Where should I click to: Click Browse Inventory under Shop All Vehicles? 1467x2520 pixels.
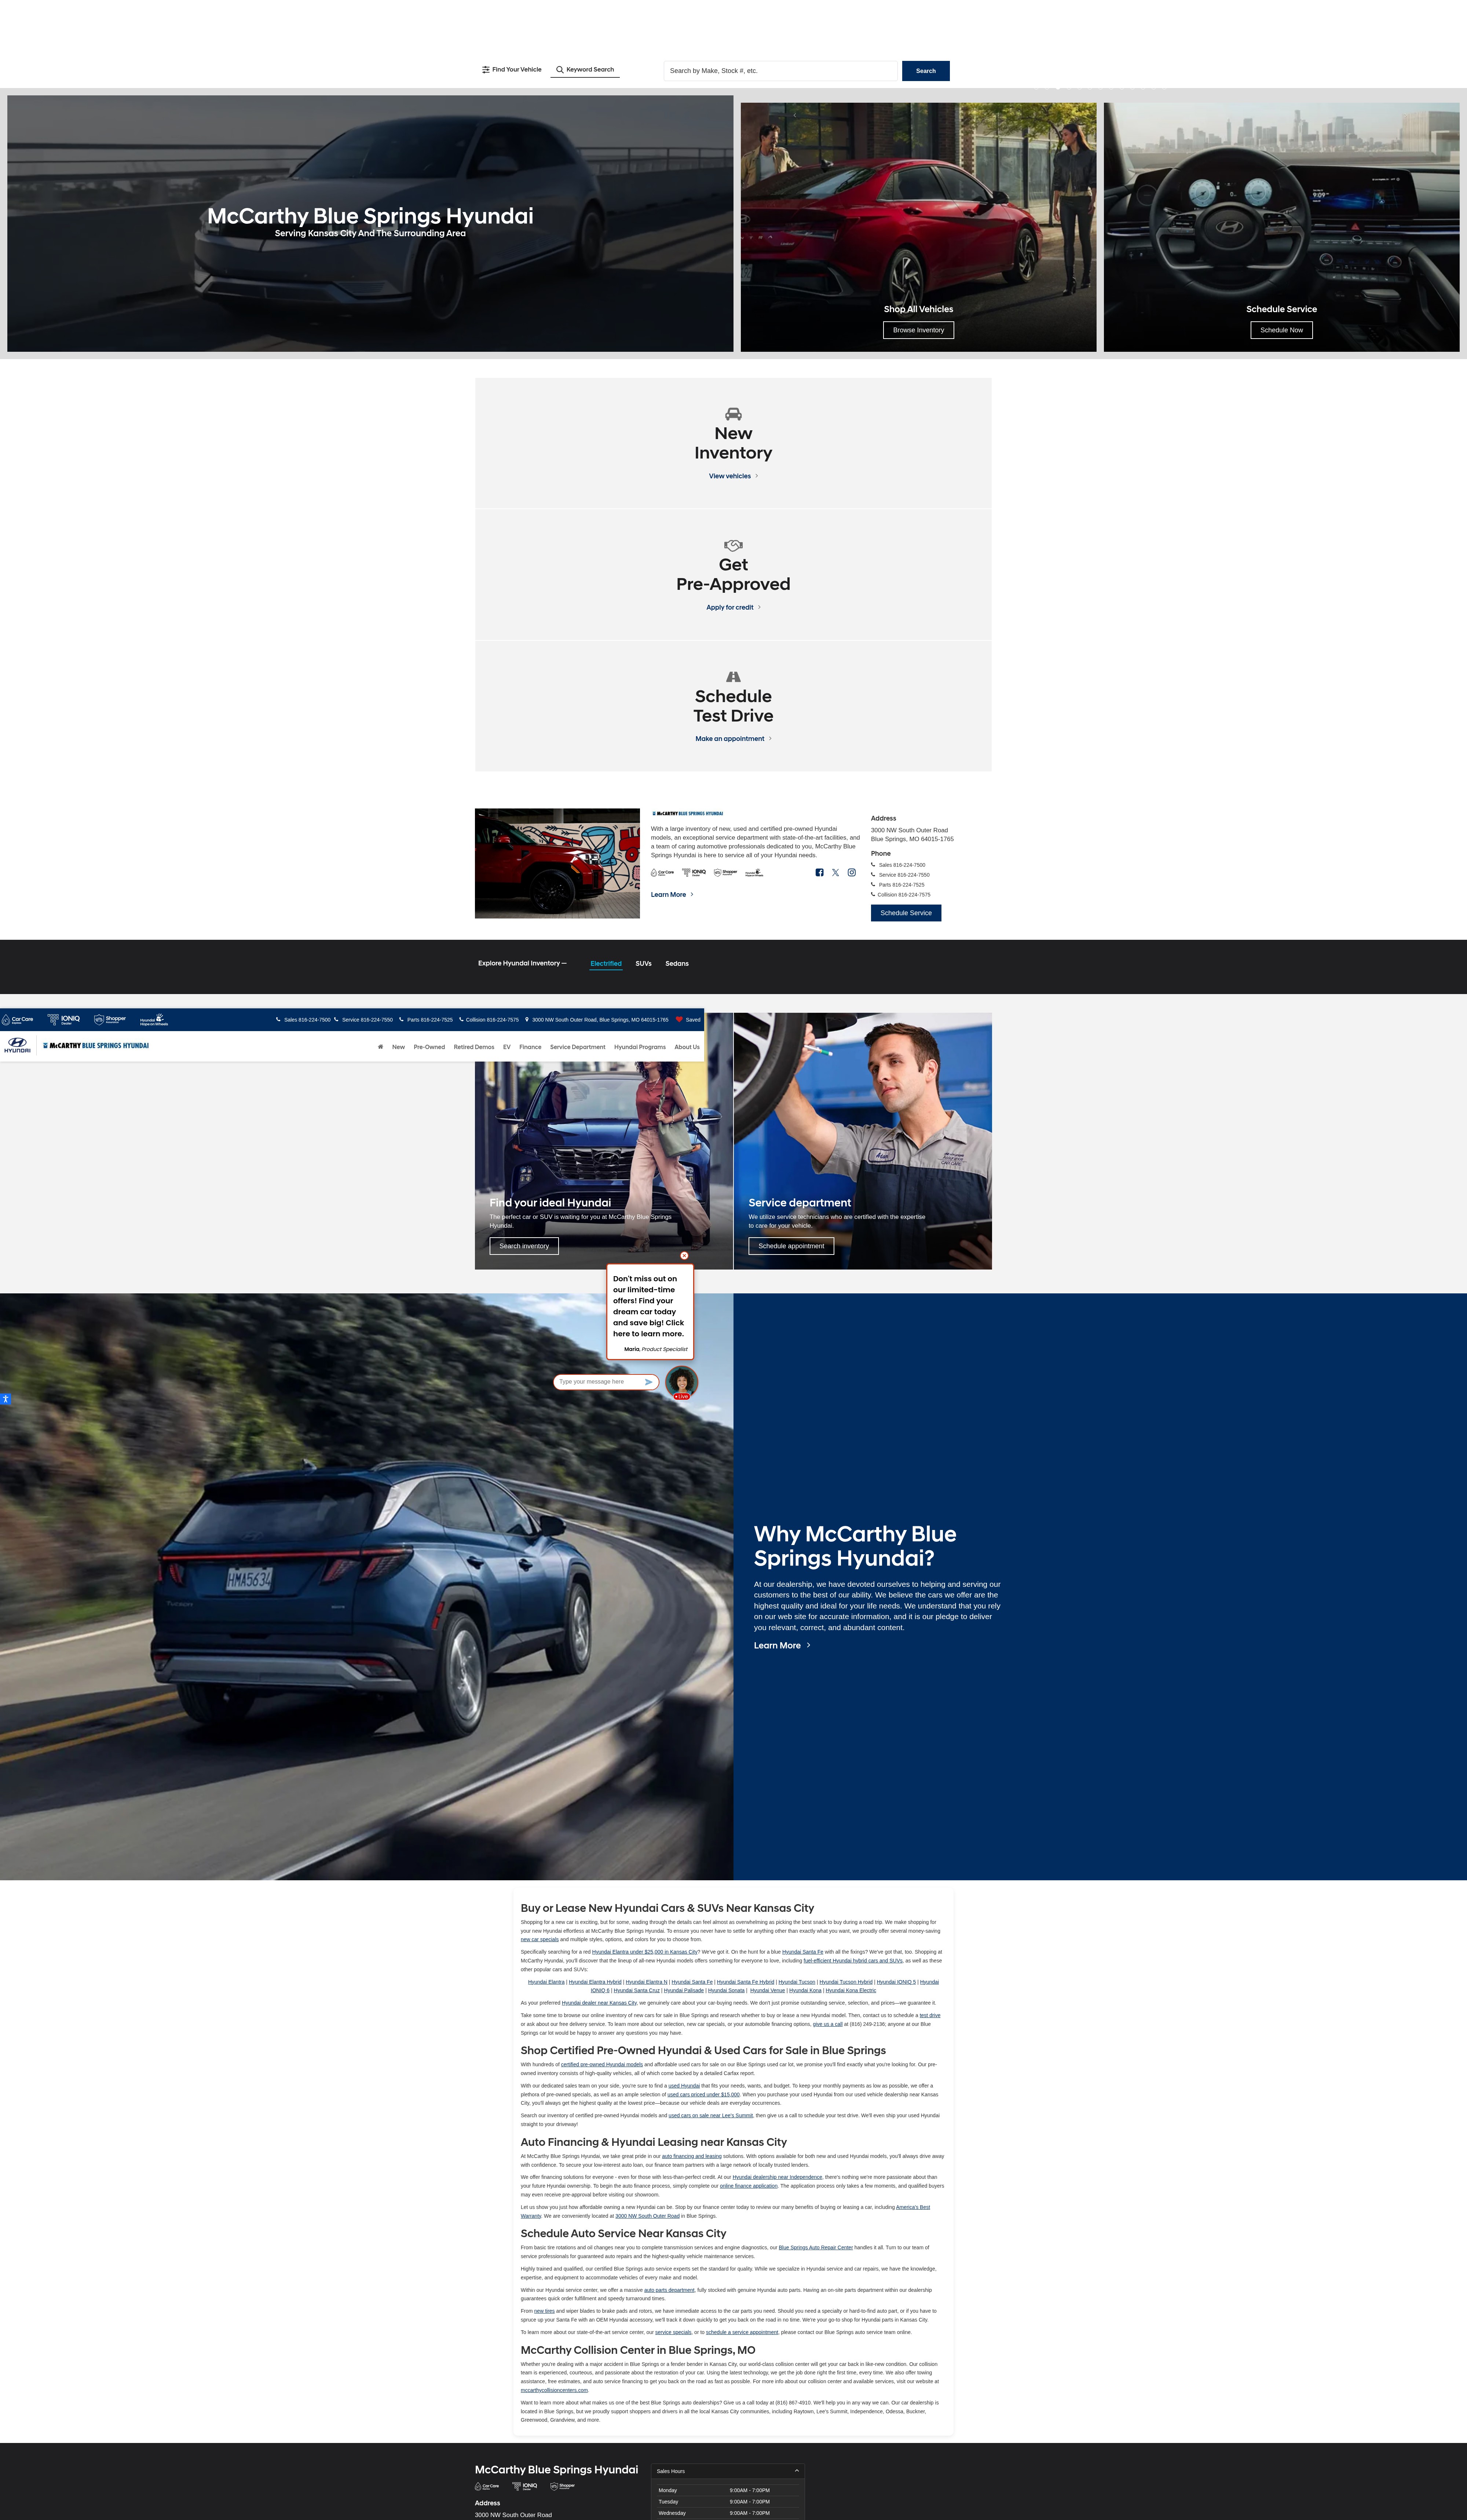[918, 330]
